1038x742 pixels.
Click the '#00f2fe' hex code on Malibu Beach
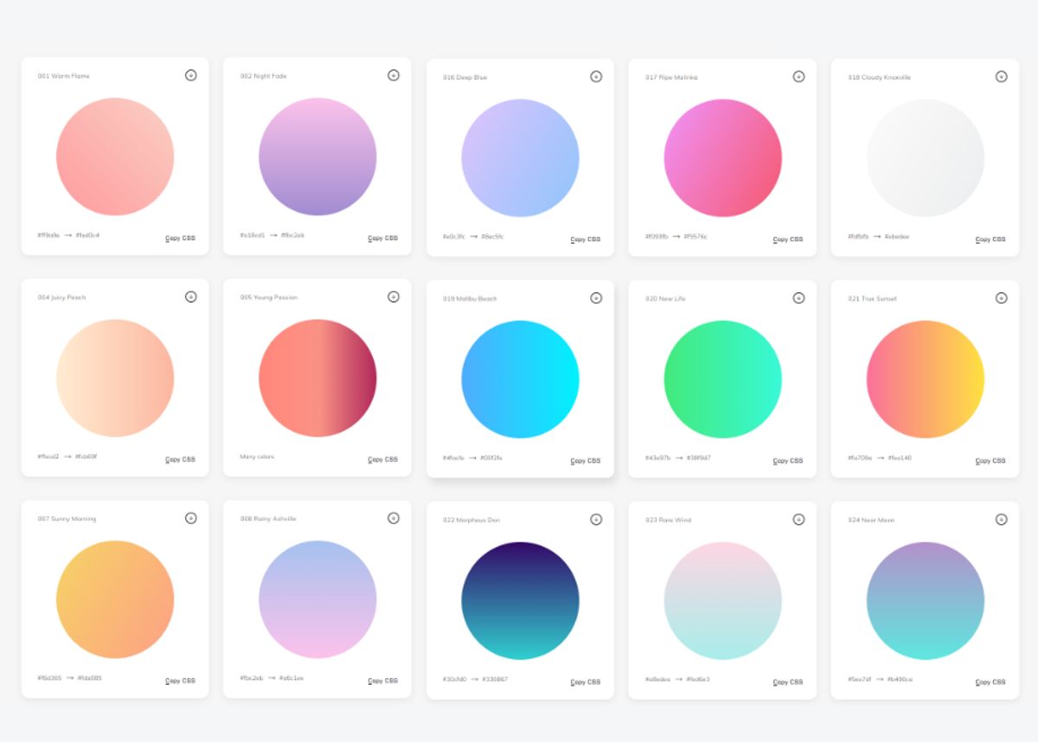click(x=491, y=458)
